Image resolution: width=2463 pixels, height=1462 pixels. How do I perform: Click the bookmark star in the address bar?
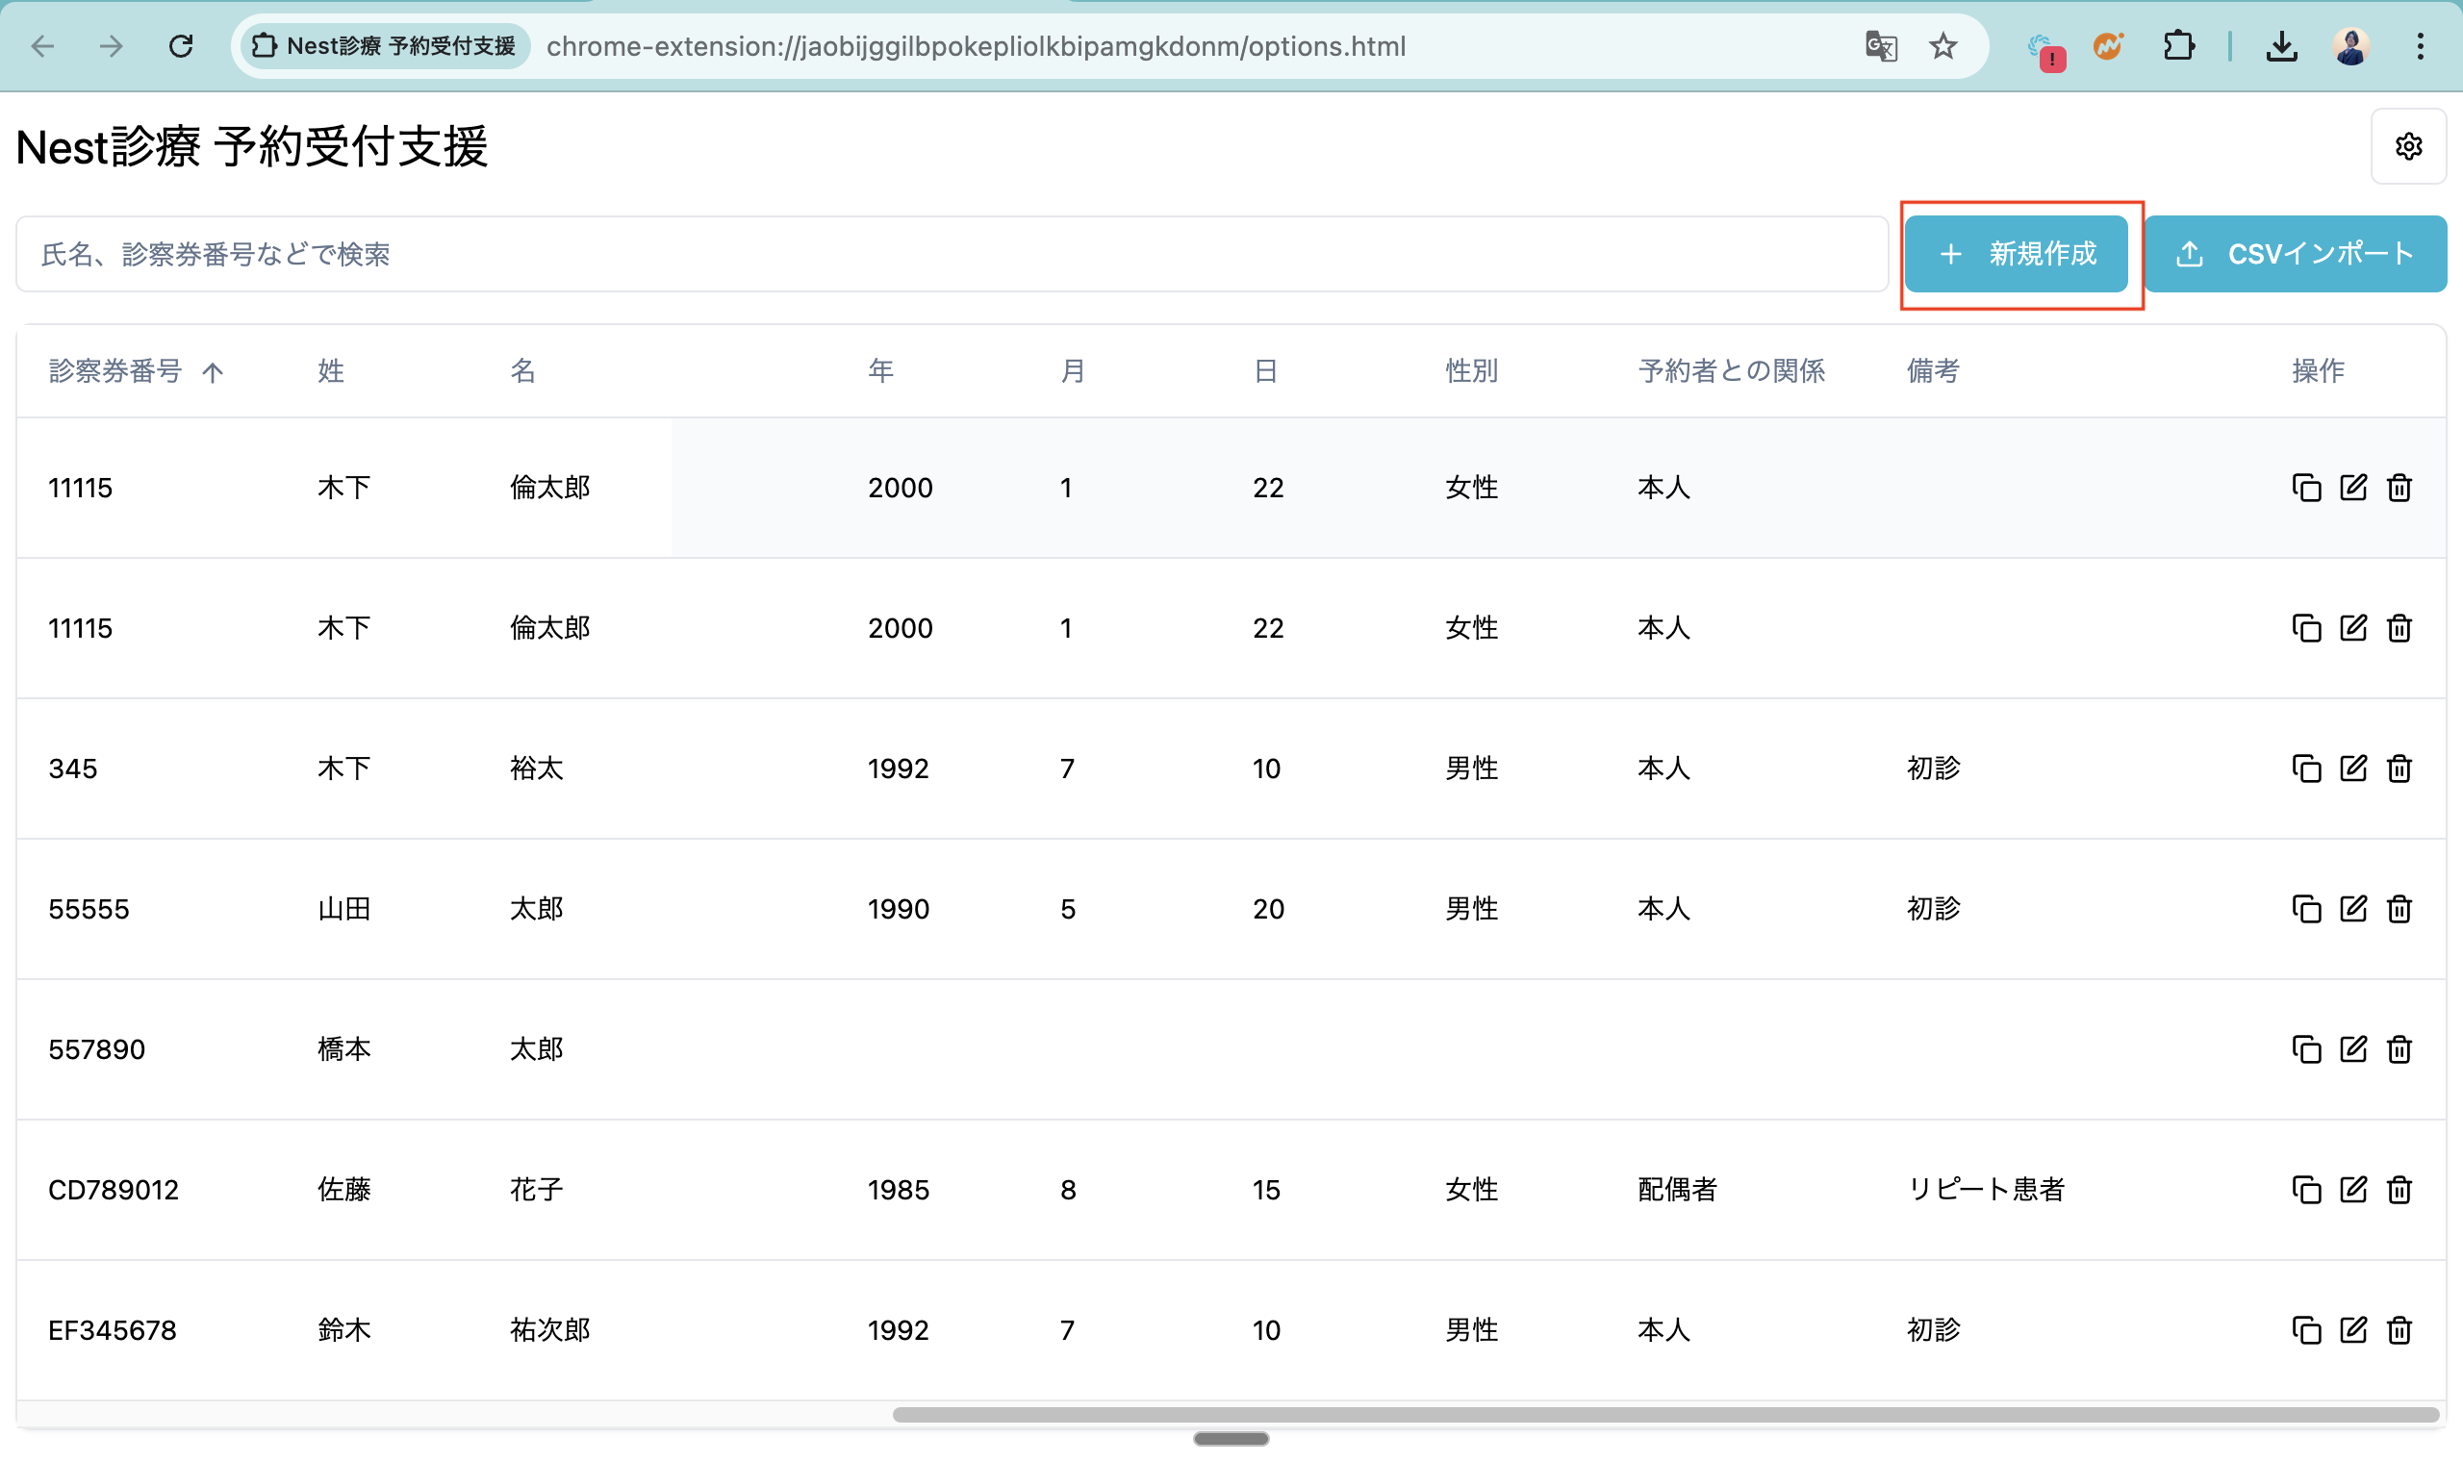click(x=1942, y=46)
